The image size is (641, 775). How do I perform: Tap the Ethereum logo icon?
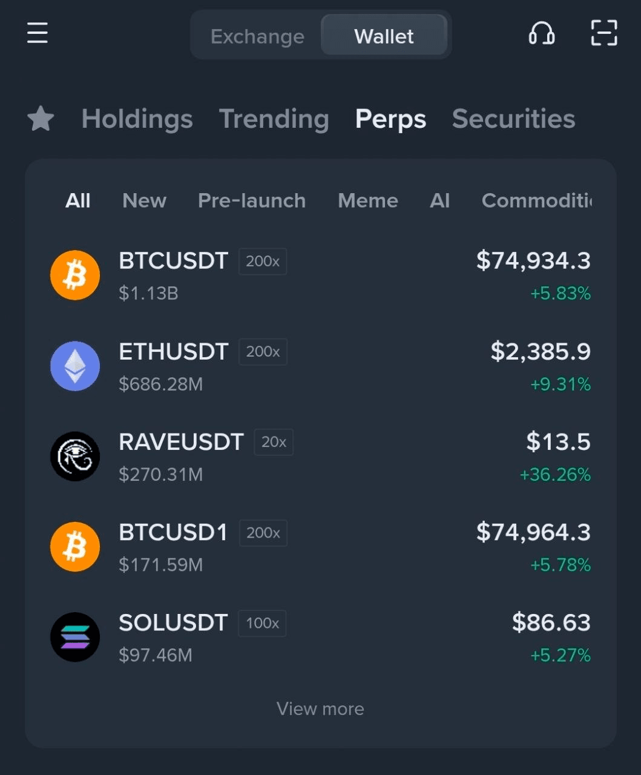pos(75,366)
